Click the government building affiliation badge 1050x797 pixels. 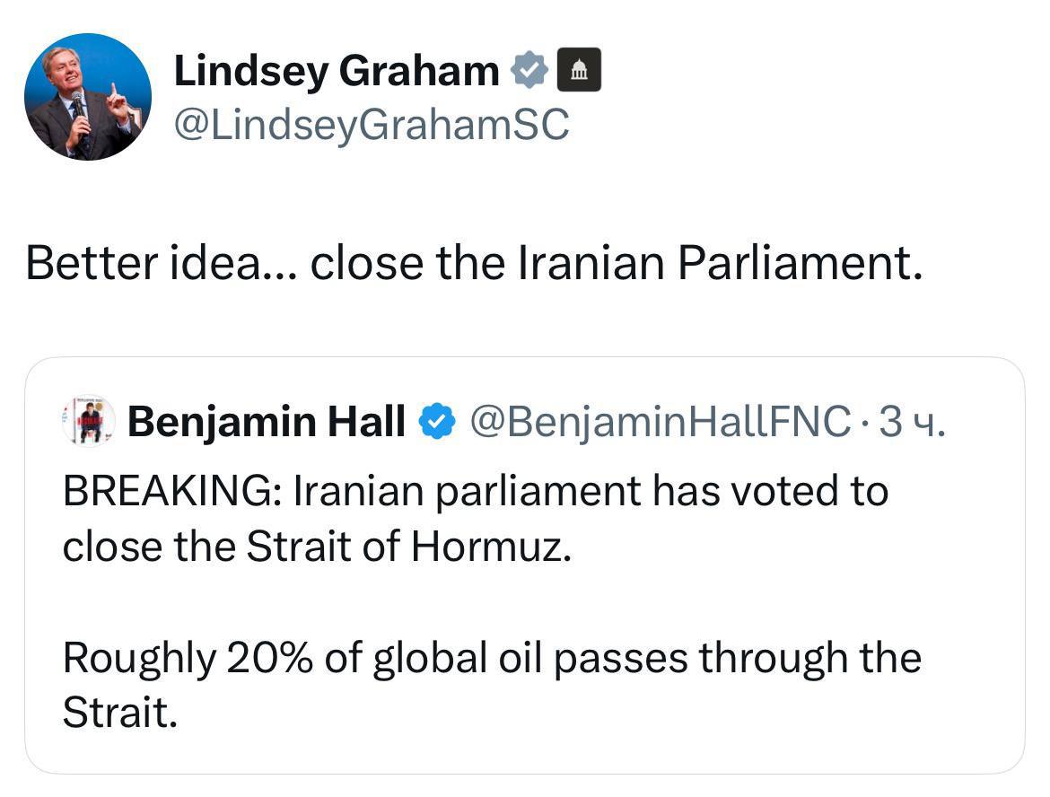pyautogui.click(x=579, y=70)
